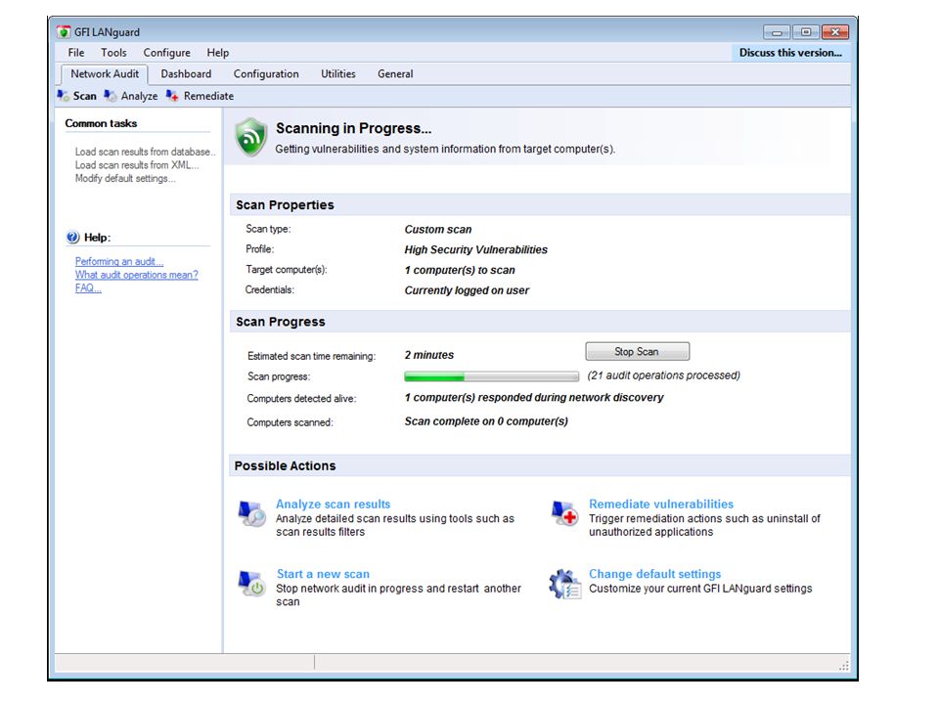Click the window resize grip corner

pos(844,665)
